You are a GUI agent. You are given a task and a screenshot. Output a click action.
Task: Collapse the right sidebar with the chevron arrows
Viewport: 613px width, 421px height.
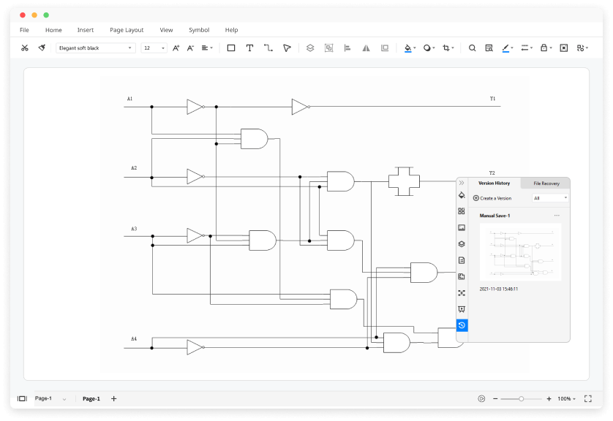pos(462,183)
